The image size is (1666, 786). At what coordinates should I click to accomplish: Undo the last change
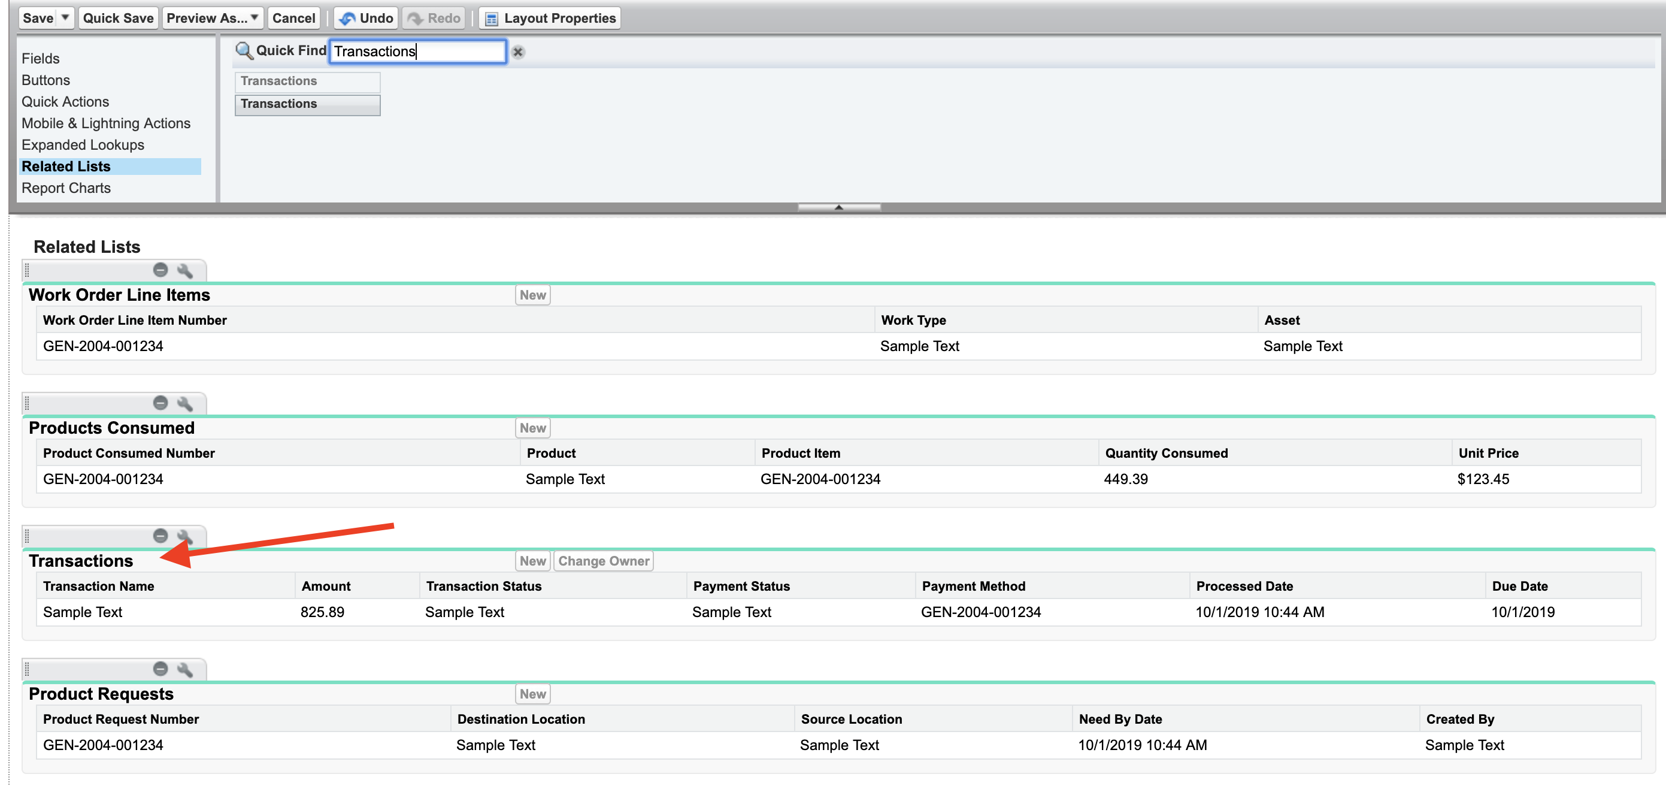(366, 18)
